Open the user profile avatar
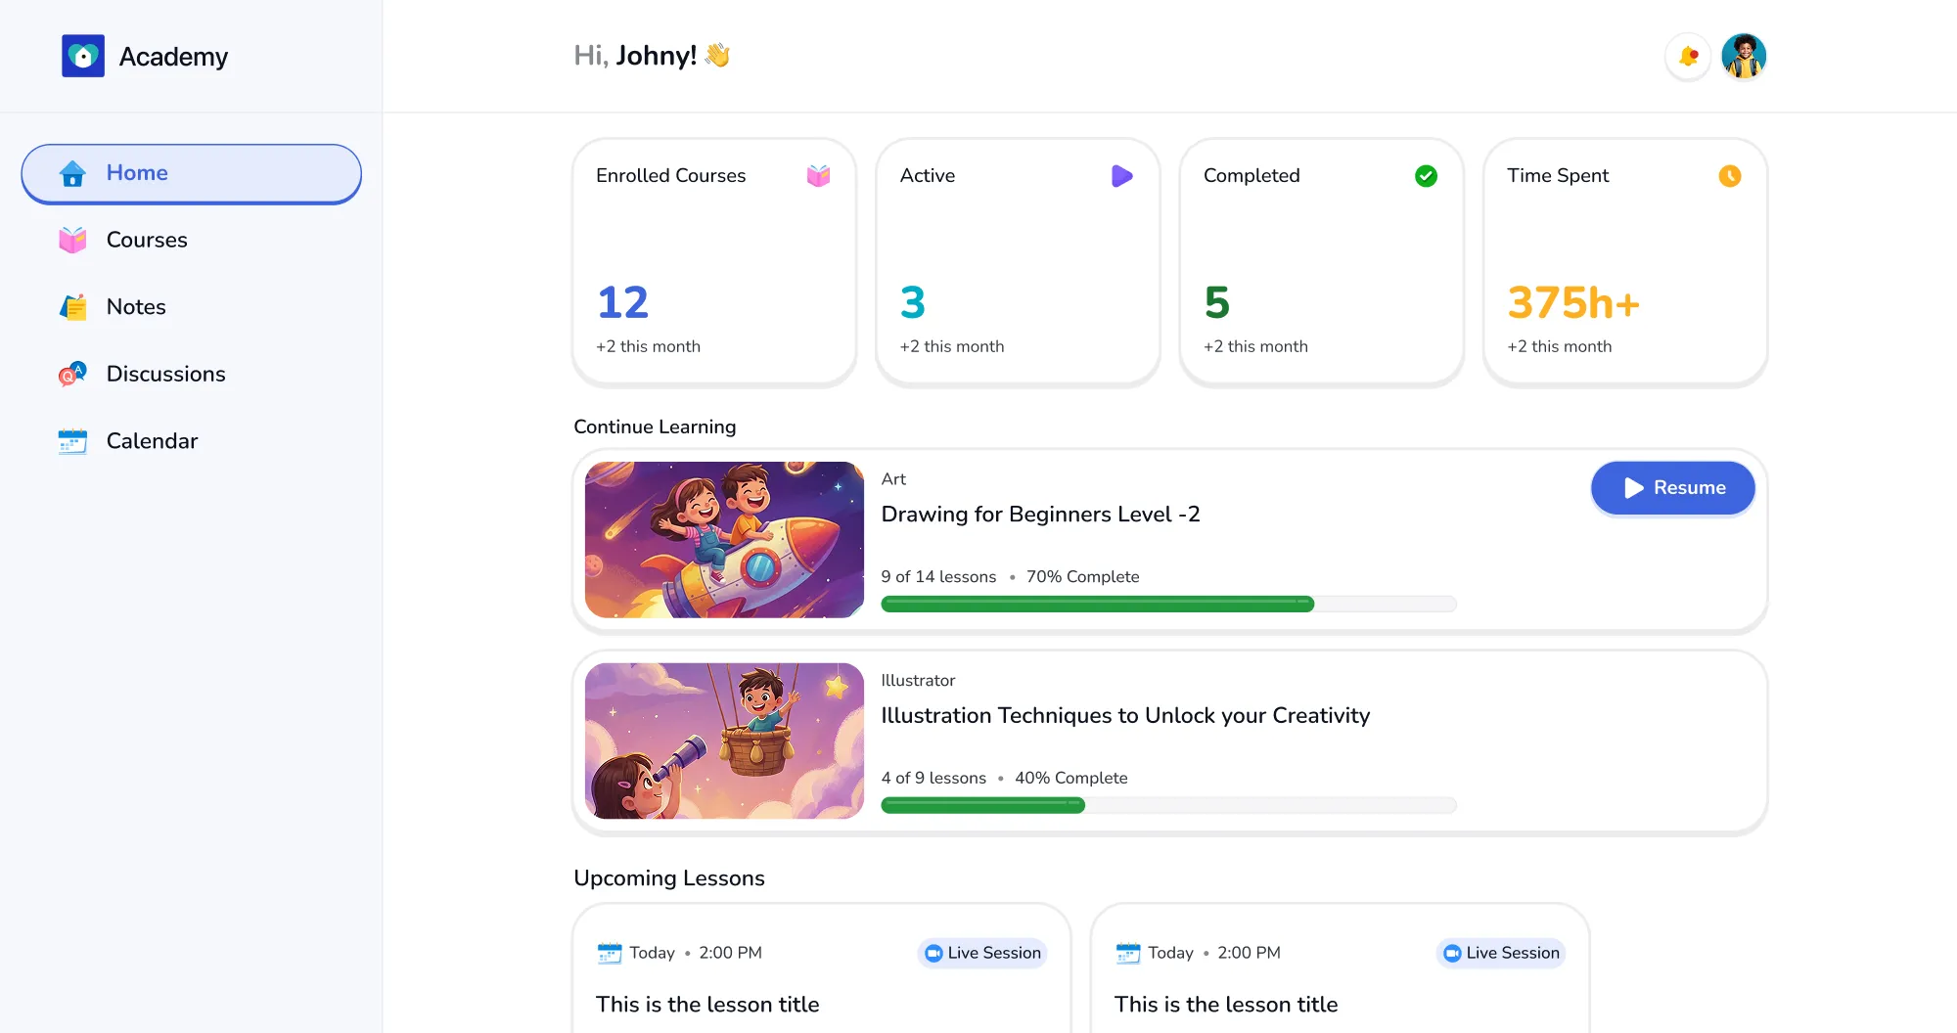1957x1033 pixels. (x=1744, y=56)
